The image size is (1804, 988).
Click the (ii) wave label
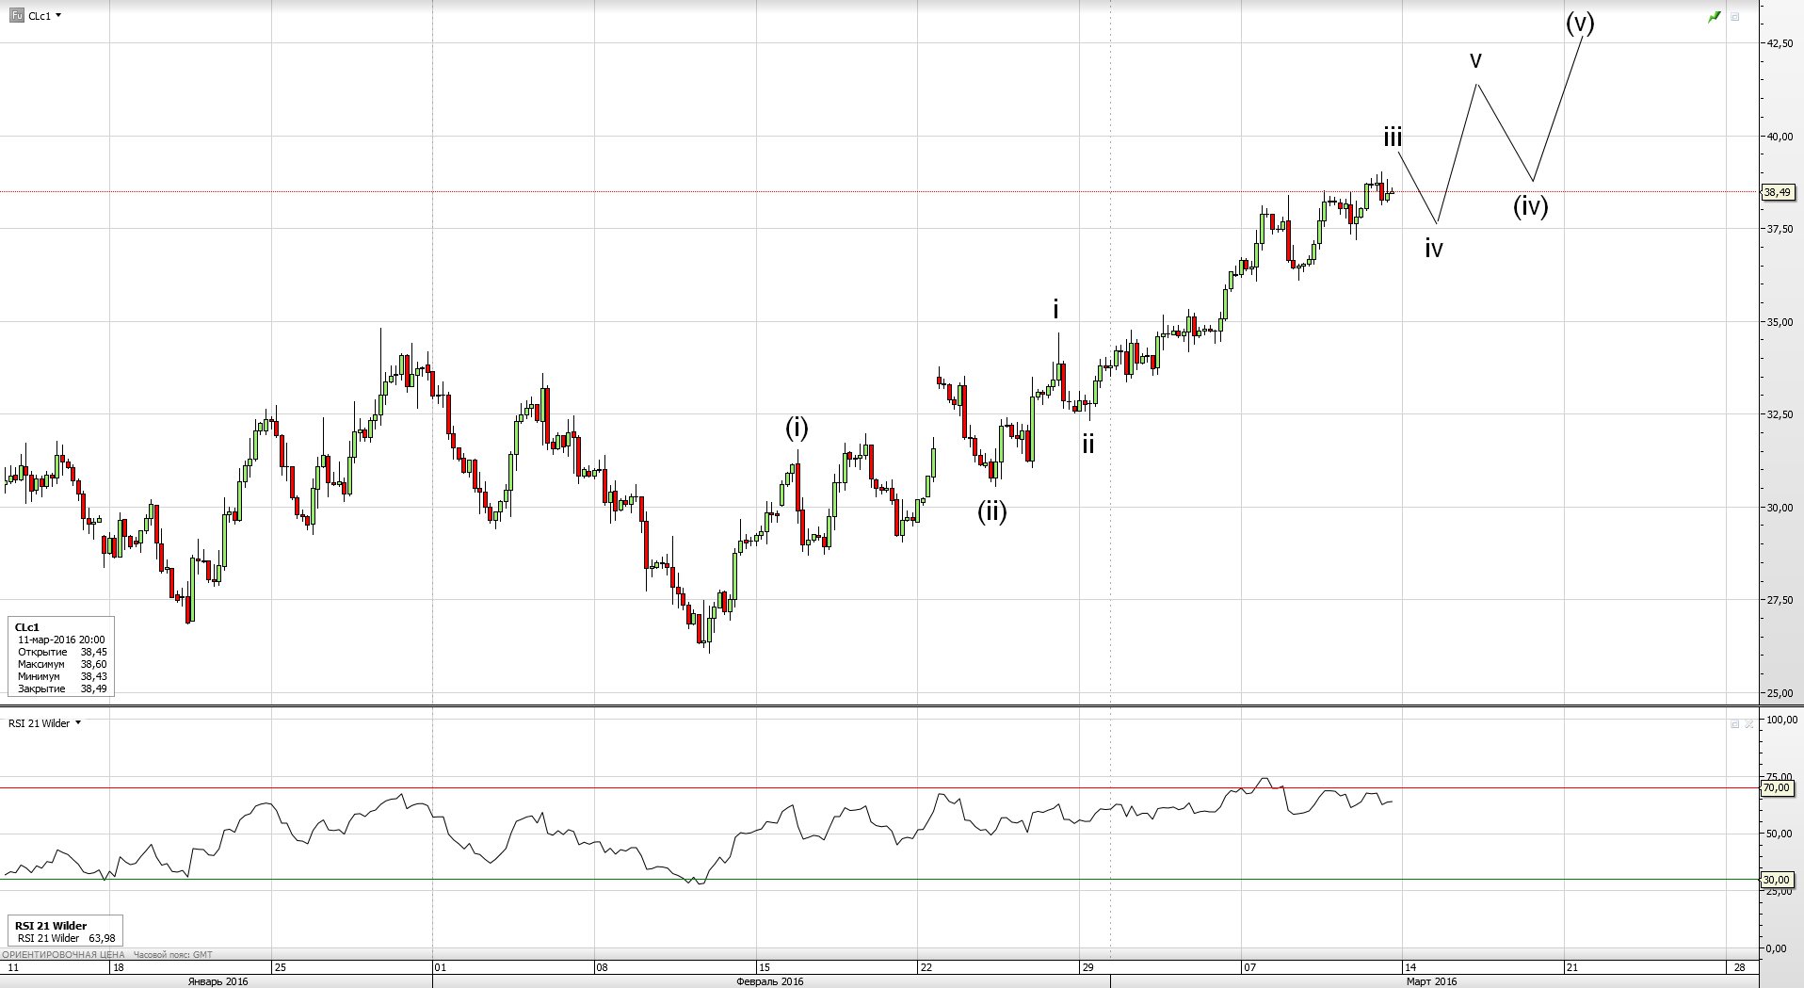991,511
